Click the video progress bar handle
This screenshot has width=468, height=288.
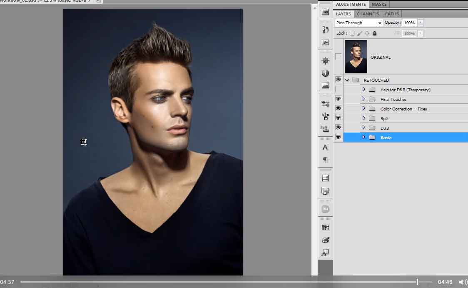point(417,282)
